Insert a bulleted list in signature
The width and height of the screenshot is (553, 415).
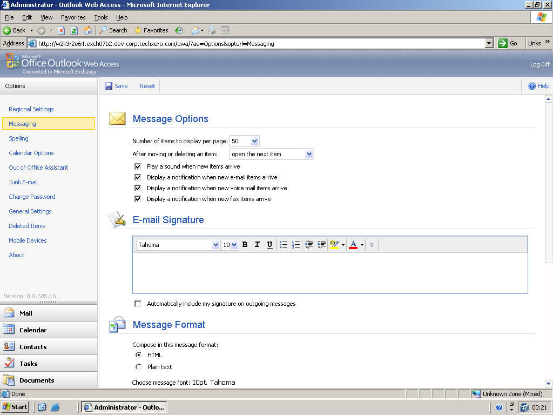[x=283, y=245]
